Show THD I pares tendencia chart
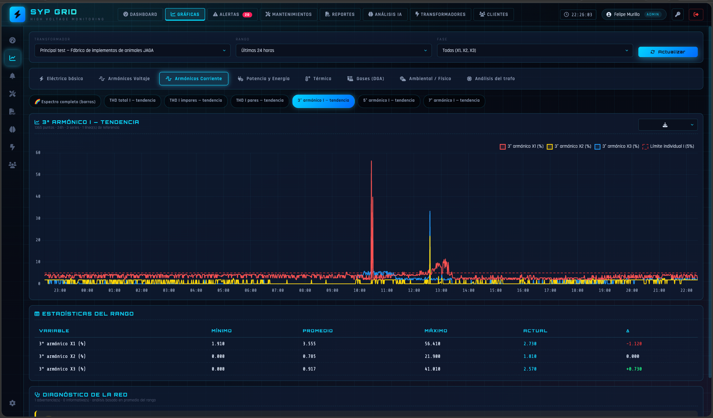 [260, 101]
